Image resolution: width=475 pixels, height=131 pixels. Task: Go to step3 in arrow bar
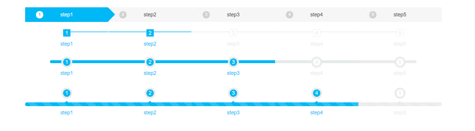tap(233, 15)
